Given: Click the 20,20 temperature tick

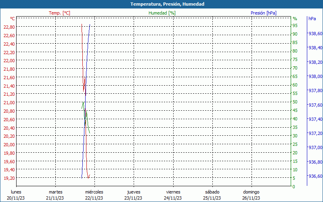Looking at the screenshot, I should (x=9, y=136).
